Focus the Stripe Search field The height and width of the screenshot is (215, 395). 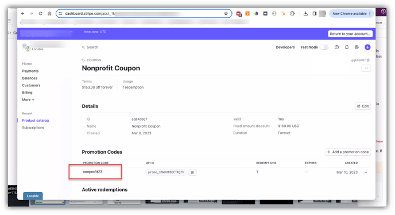(x=92, y=47)
